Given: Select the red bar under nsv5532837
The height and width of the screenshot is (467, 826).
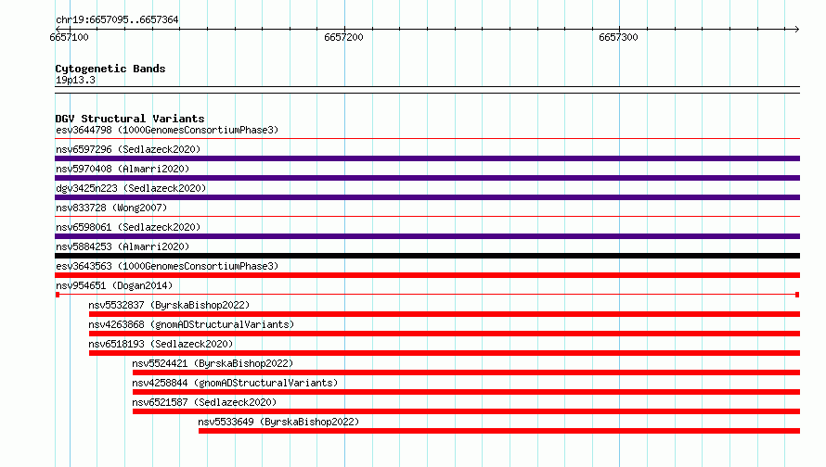Looking at the screenshot, I should (444, 314).
